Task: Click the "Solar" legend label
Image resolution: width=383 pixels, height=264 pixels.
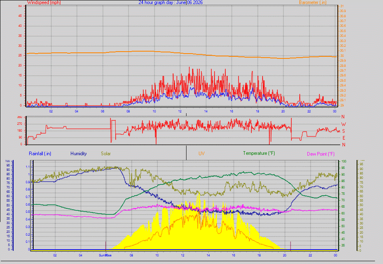Action: (106, 154)
